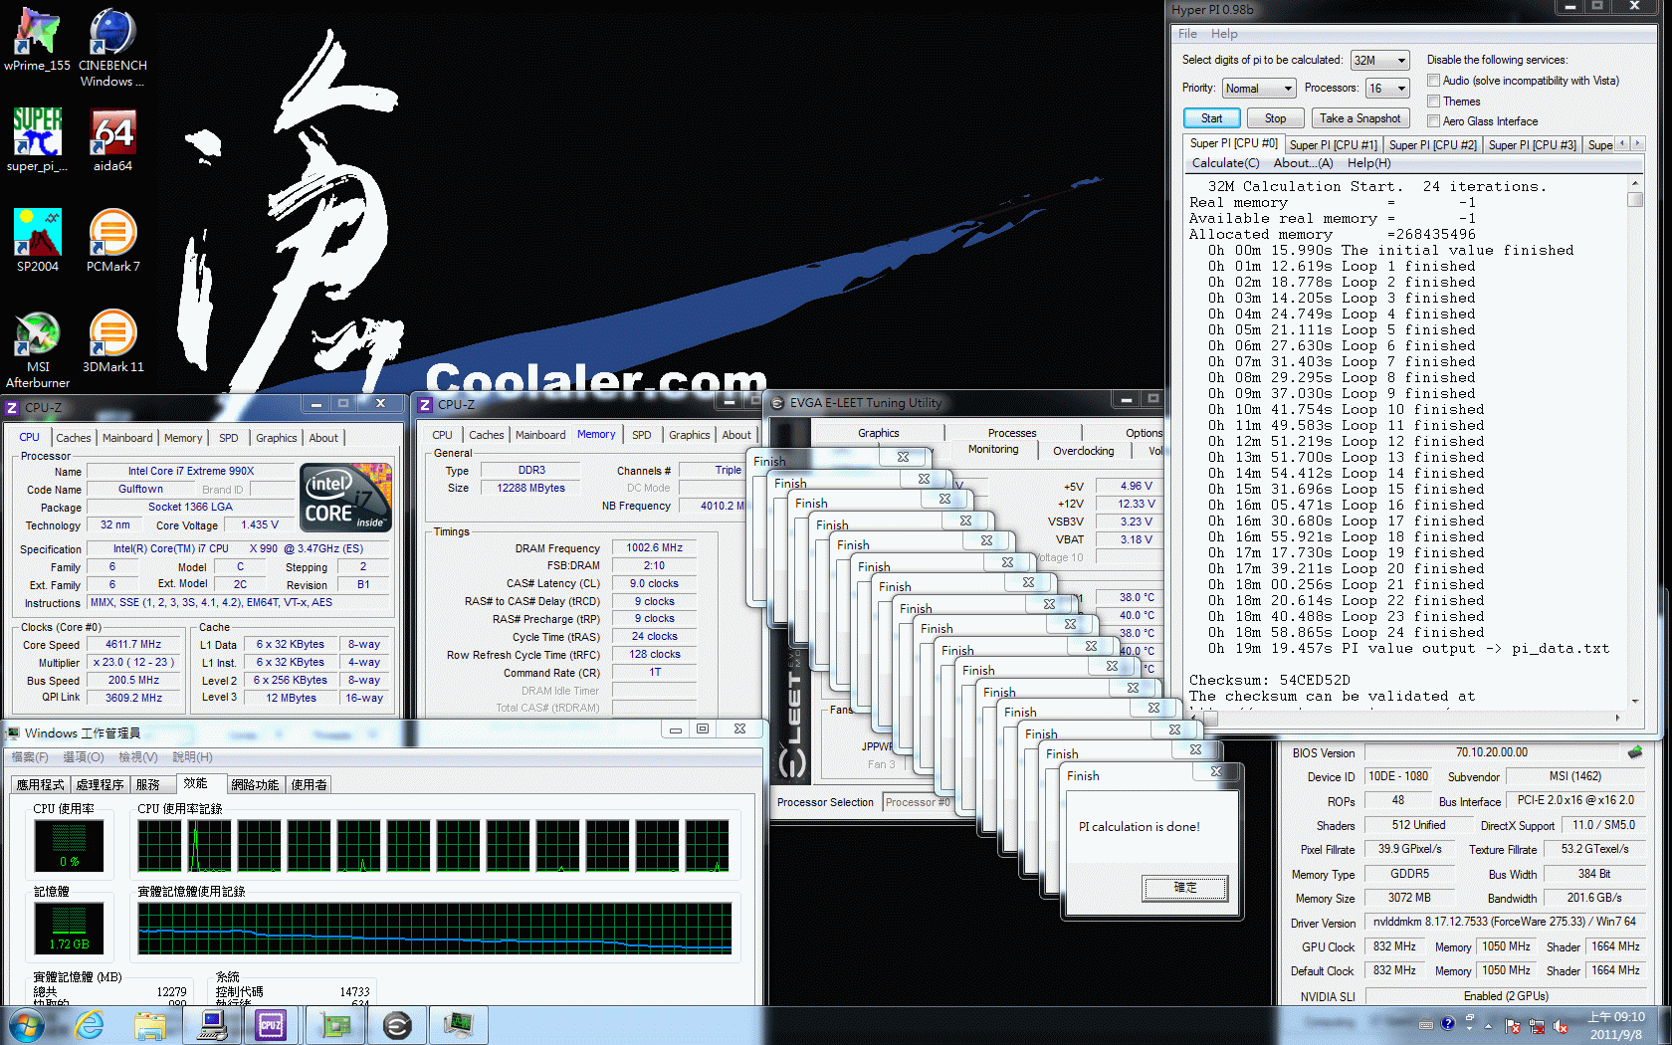The height and width of the screenshot is (1045, 1672).
Task: Click the DRAM Frequency 1002.6 MHz field
Action: point(654,547)
